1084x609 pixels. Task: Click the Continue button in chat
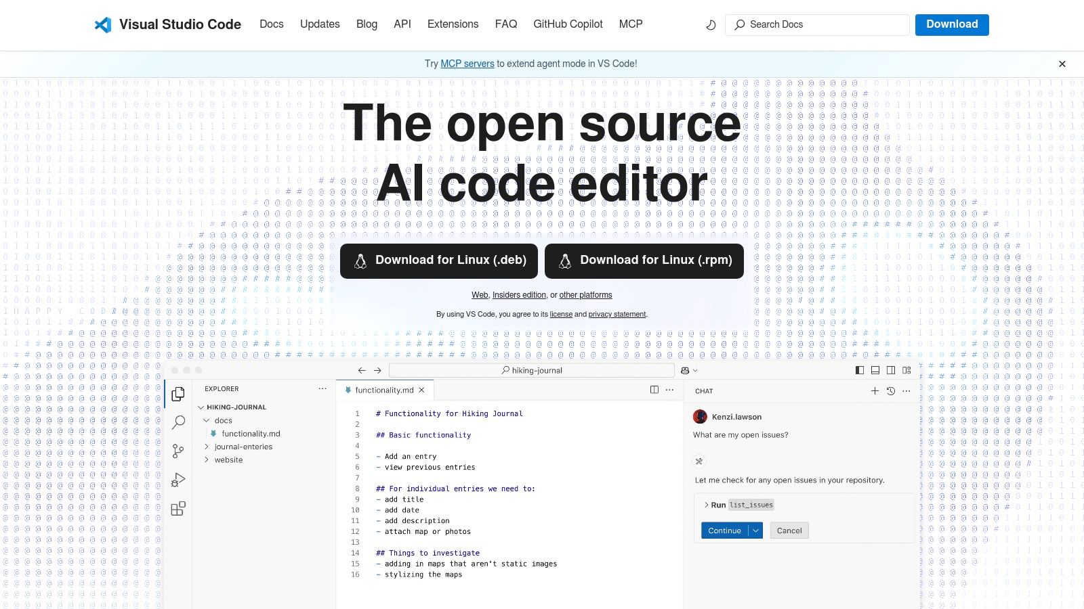point(724,531)
